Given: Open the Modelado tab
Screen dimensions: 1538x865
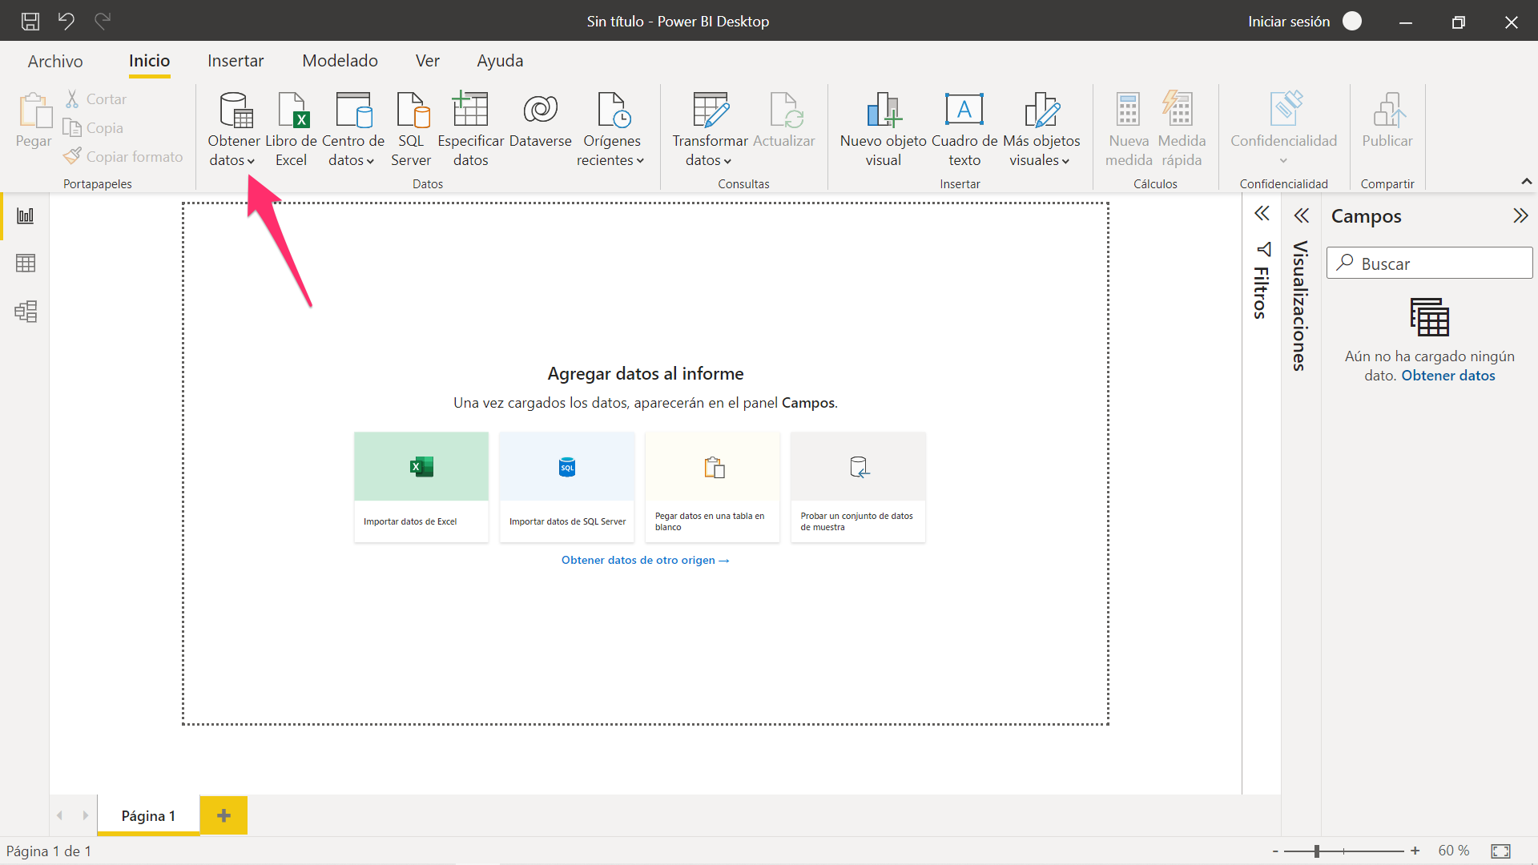Looking at the screenshot, I should 340,61.
